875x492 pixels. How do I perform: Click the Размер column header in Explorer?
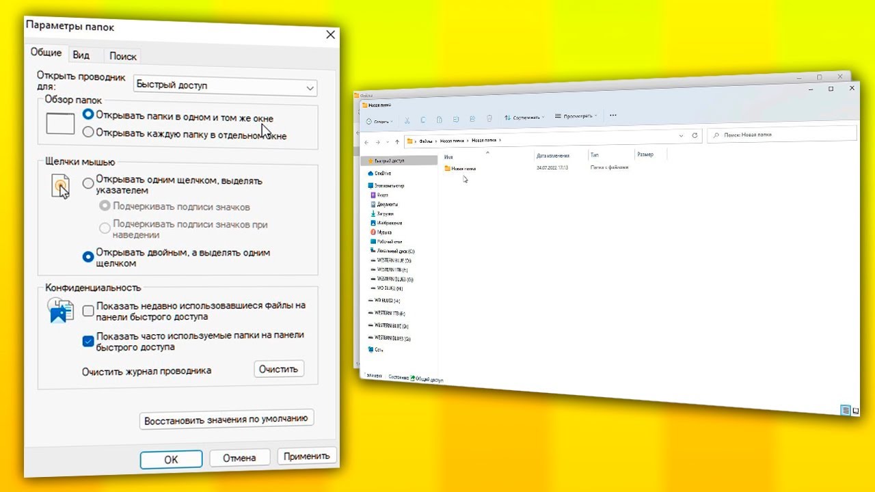click(x=645, y=154)
